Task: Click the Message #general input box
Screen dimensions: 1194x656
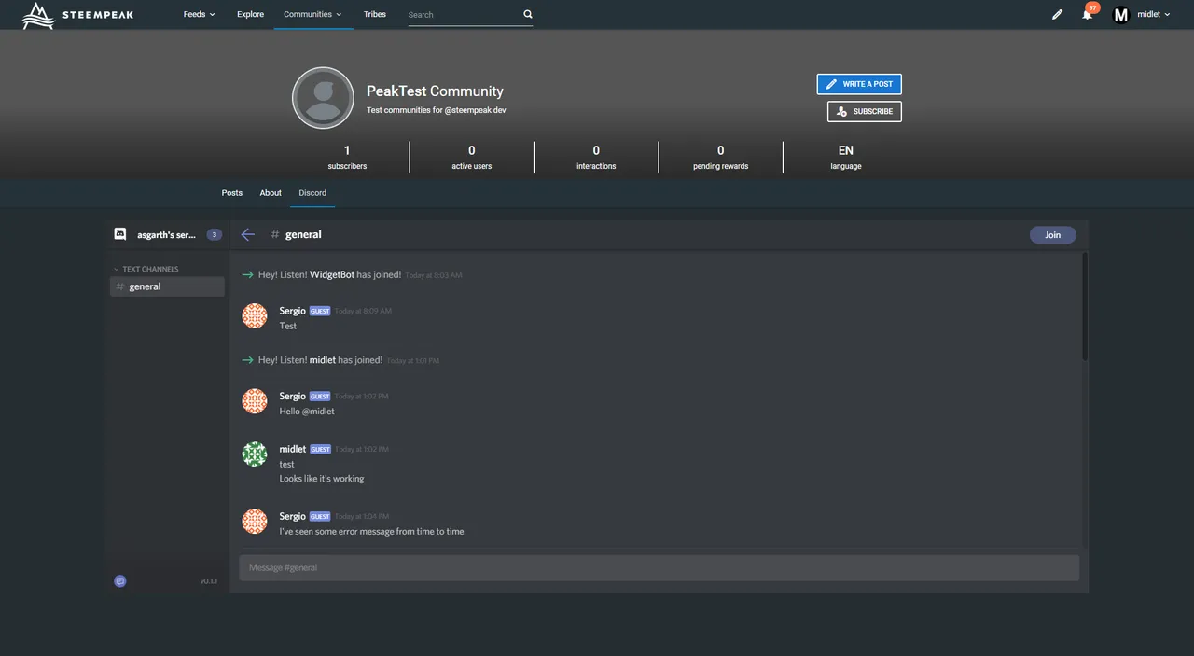Action: [659, 567]
